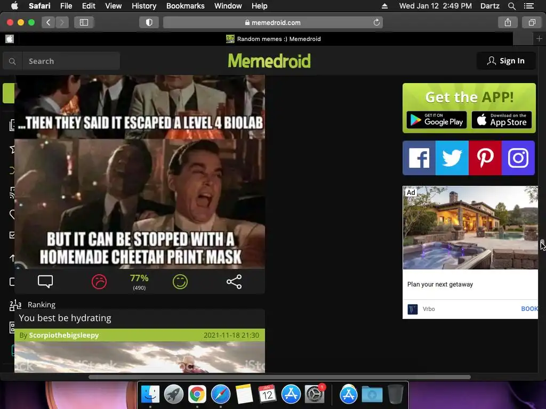Open Safari privacy shield report
The height and width of the screenshot is (409, 546).
(x=149, y=22)
